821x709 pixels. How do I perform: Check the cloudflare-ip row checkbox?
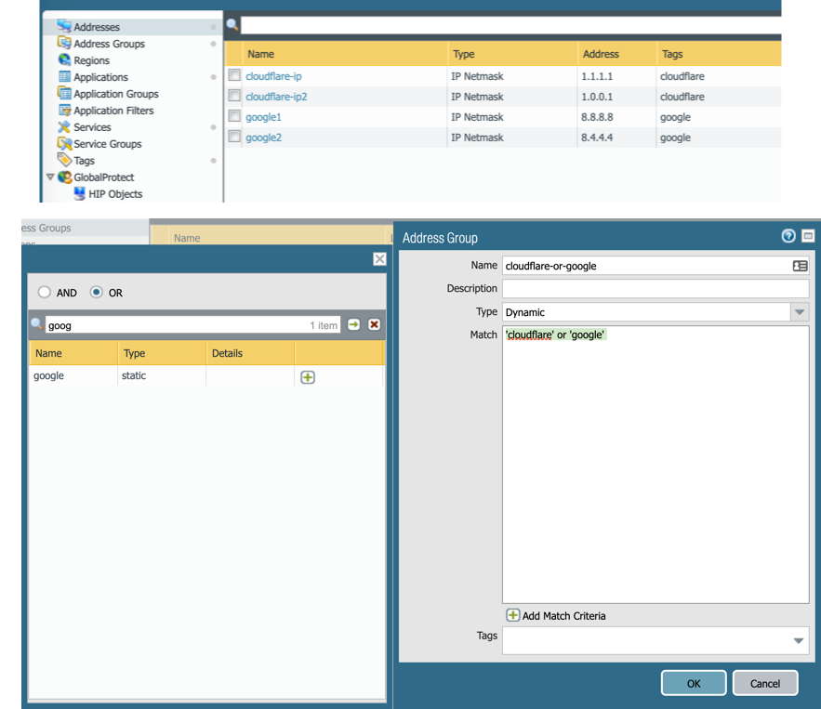coord(235,76)
